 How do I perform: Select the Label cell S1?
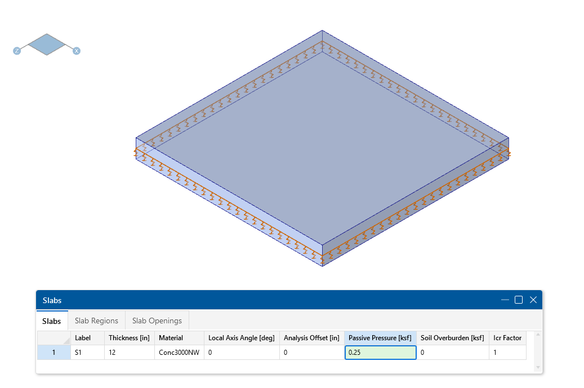coord(87,352)
